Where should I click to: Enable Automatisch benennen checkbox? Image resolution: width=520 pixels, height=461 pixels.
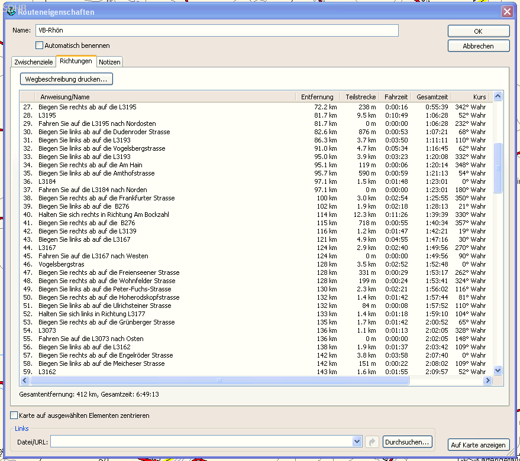point(40,46)
